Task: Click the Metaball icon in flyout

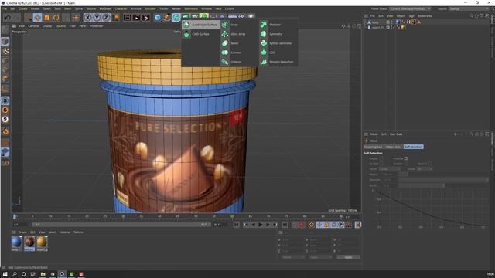Action: tap(264, 25)
